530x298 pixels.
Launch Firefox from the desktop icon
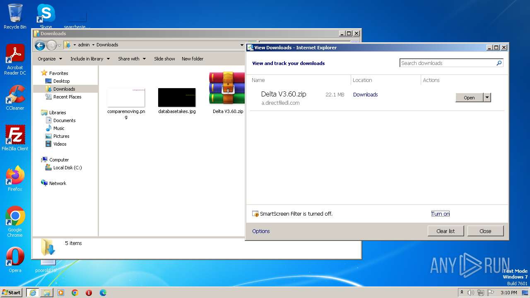pyautogui.click(x=15, y=179)
